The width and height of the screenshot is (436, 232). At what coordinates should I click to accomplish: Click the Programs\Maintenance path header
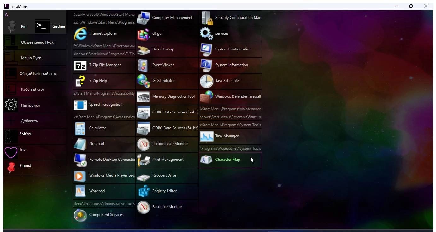(x=230, y=109)
